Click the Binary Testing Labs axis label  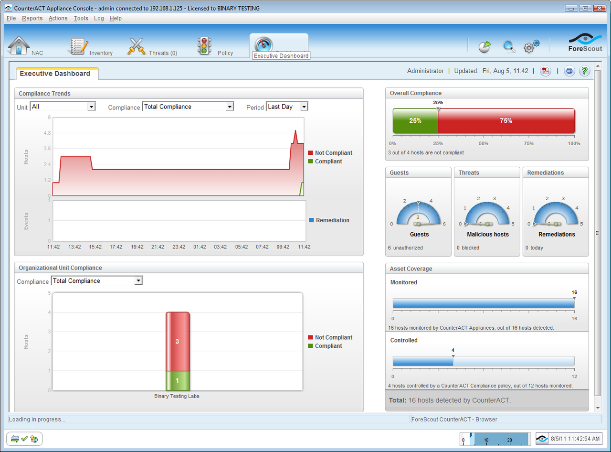click(177, 396)
